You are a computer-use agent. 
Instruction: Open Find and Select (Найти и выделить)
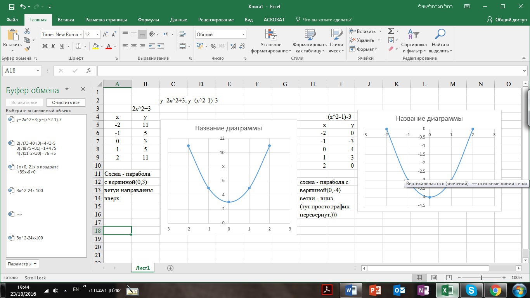440,41
